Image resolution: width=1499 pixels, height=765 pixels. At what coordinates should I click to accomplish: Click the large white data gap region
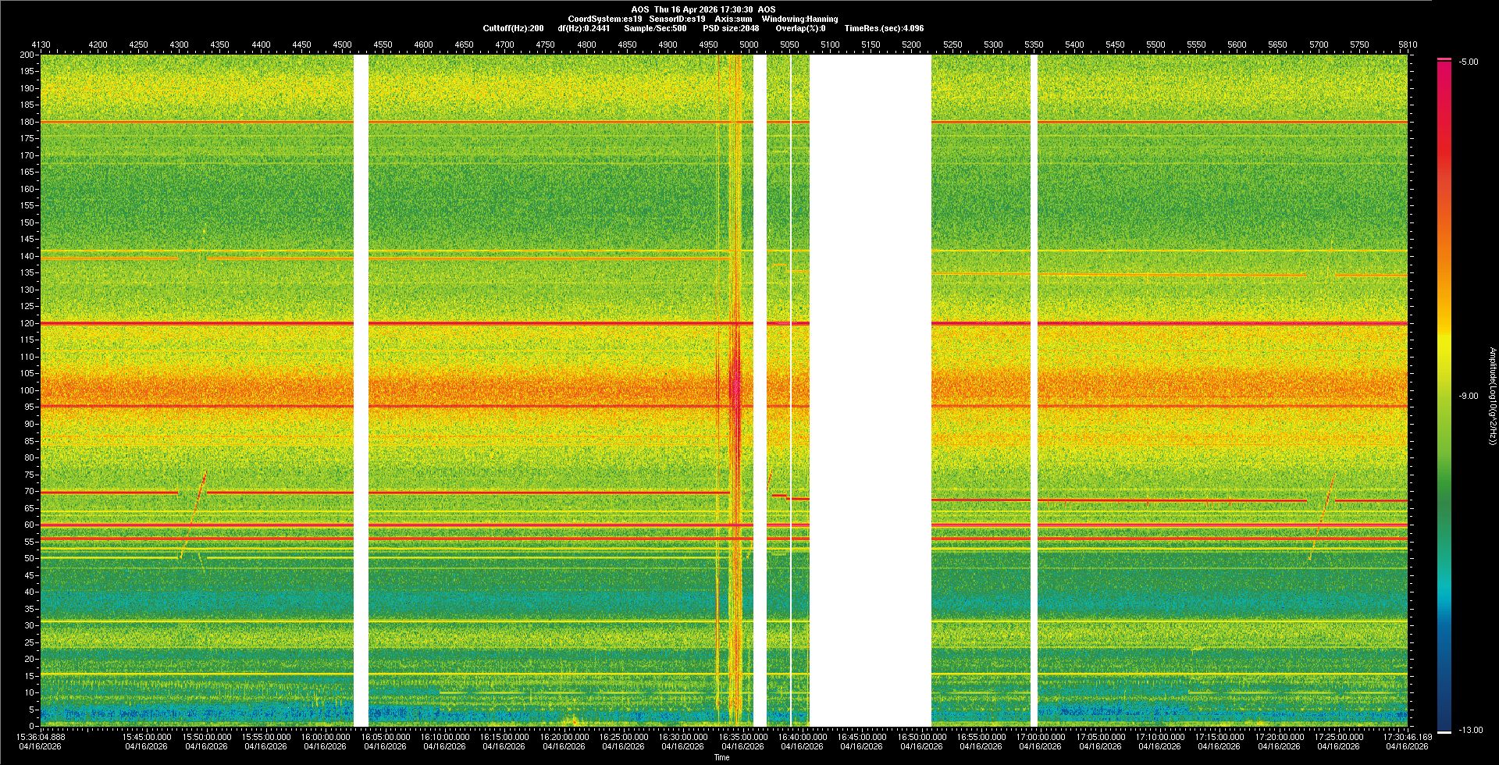pos(870,390)
